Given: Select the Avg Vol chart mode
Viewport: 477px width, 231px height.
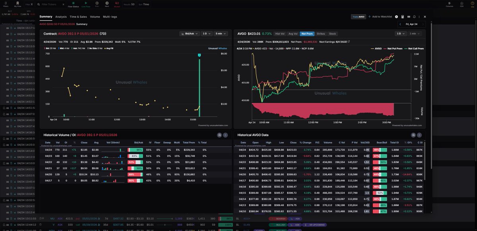Looking at the screenshot, I should [x=293, y=34].
